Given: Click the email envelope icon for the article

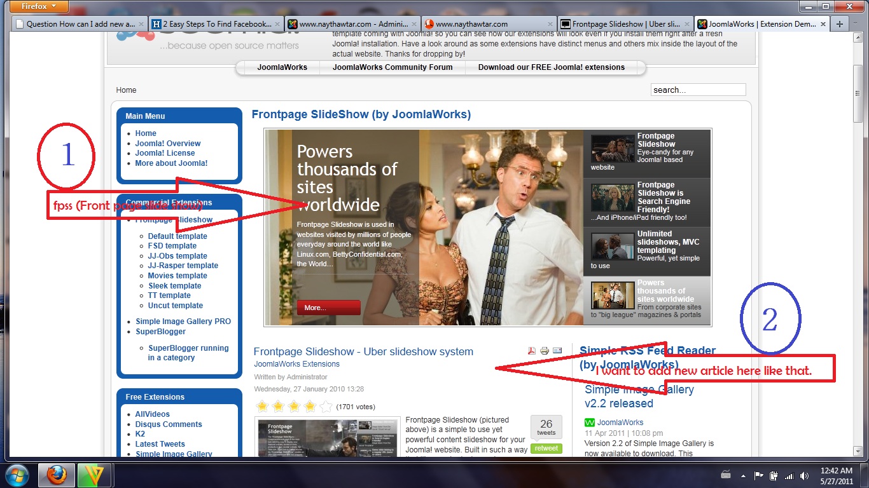Looking at the screenshot, I should [x=557, y=351].
